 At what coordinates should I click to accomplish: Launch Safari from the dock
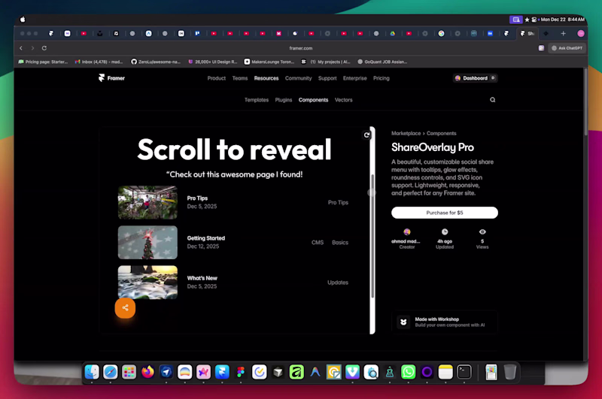pos(110,372)
